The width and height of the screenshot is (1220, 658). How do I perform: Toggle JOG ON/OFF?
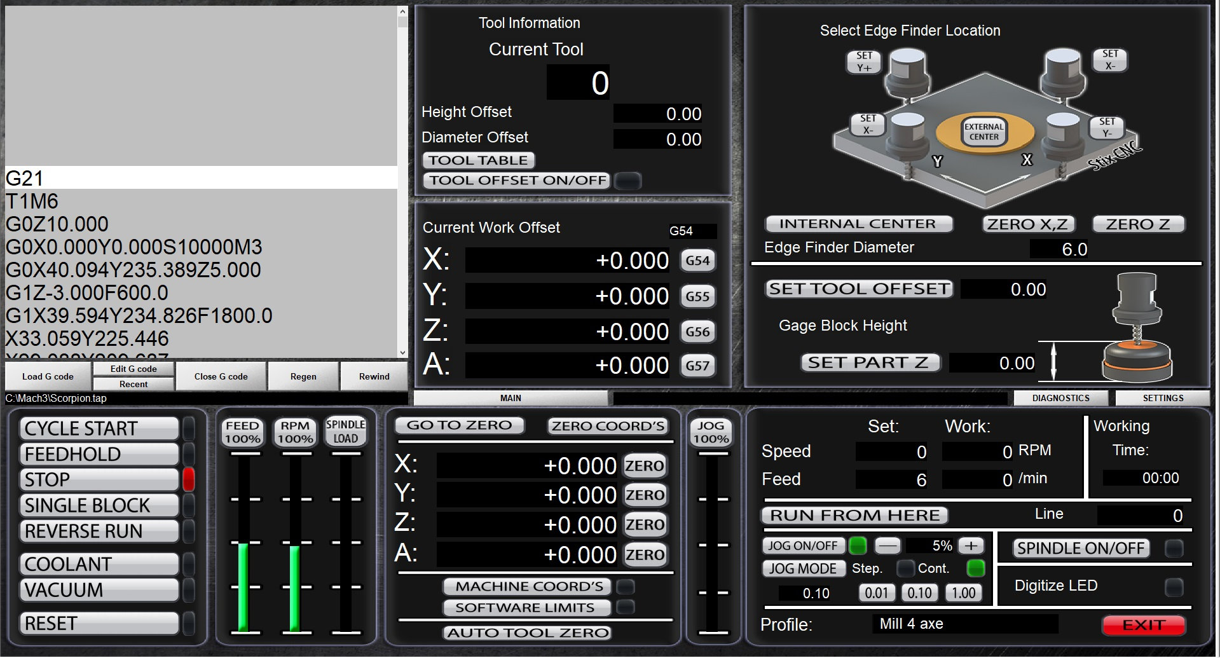(803, 545)
